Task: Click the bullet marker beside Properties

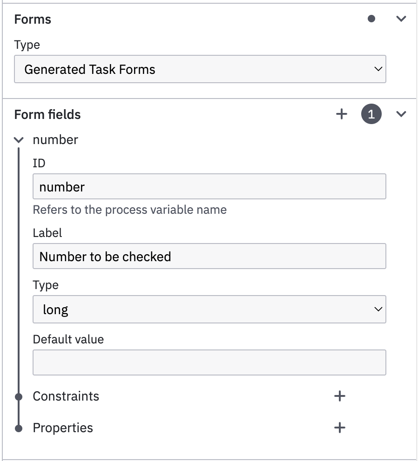Action: 19,428
